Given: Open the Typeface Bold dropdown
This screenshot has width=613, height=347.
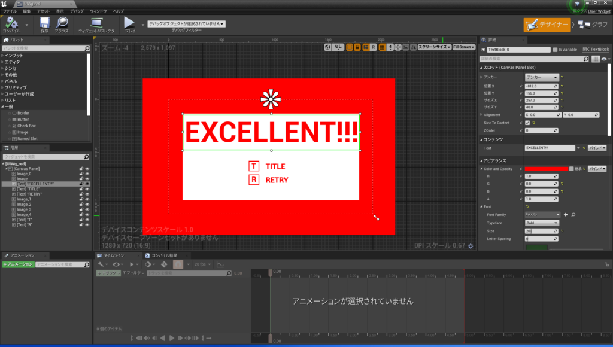Looking at the screenshot, I should click(x=541, y=223).
